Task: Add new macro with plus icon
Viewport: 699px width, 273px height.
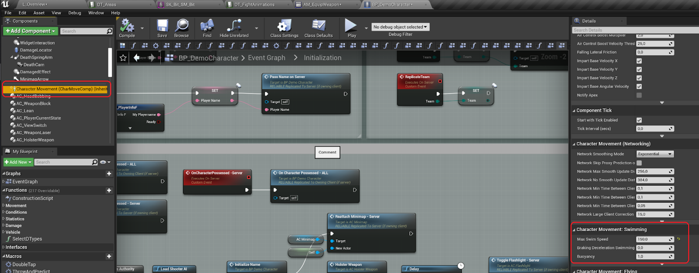Action: (109, 256)
